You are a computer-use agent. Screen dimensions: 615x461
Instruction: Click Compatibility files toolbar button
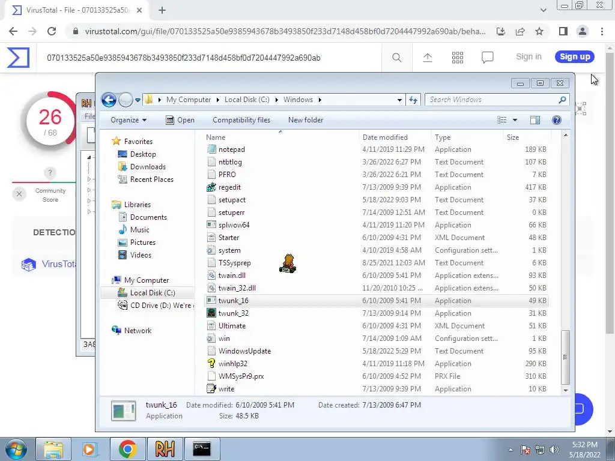[241, 120]
